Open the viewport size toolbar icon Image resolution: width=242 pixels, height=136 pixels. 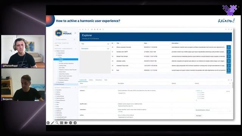(98, 29)
